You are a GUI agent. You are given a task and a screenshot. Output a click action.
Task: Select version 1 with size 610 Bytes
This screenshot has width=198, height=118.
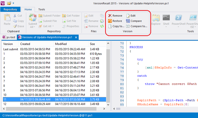point(54,54)
